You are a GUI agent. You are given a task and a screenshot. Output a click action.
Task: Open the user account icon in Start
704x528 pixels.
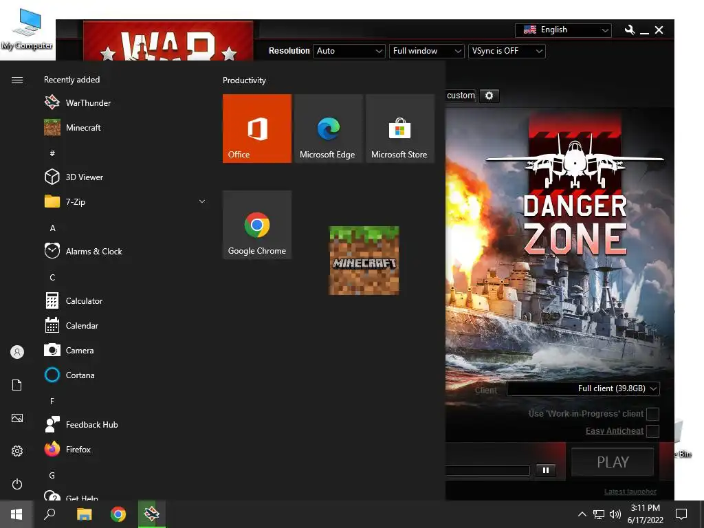(17, 352)
